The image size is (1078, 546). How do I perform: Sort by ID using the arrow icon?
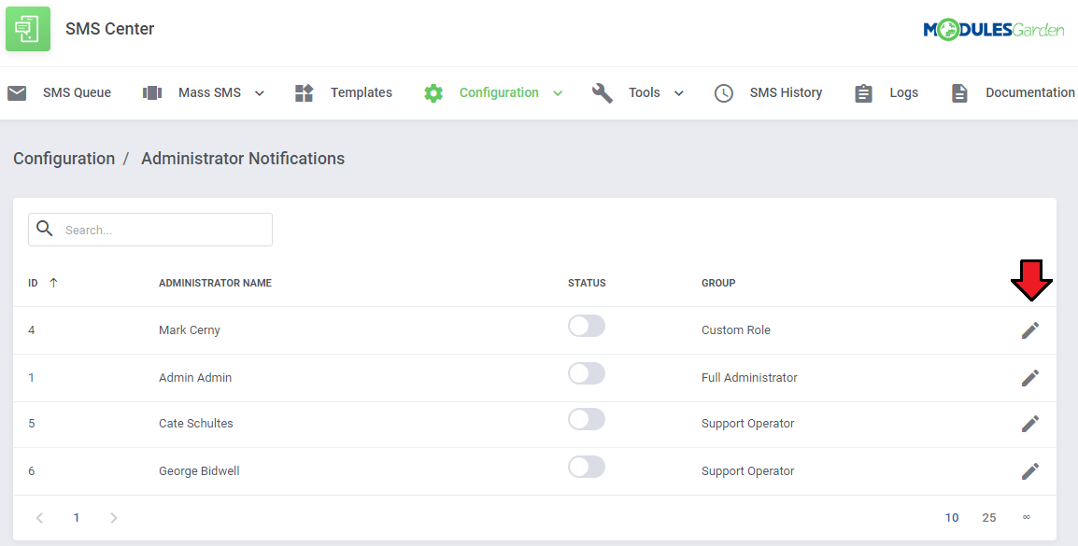click(53, 283)
